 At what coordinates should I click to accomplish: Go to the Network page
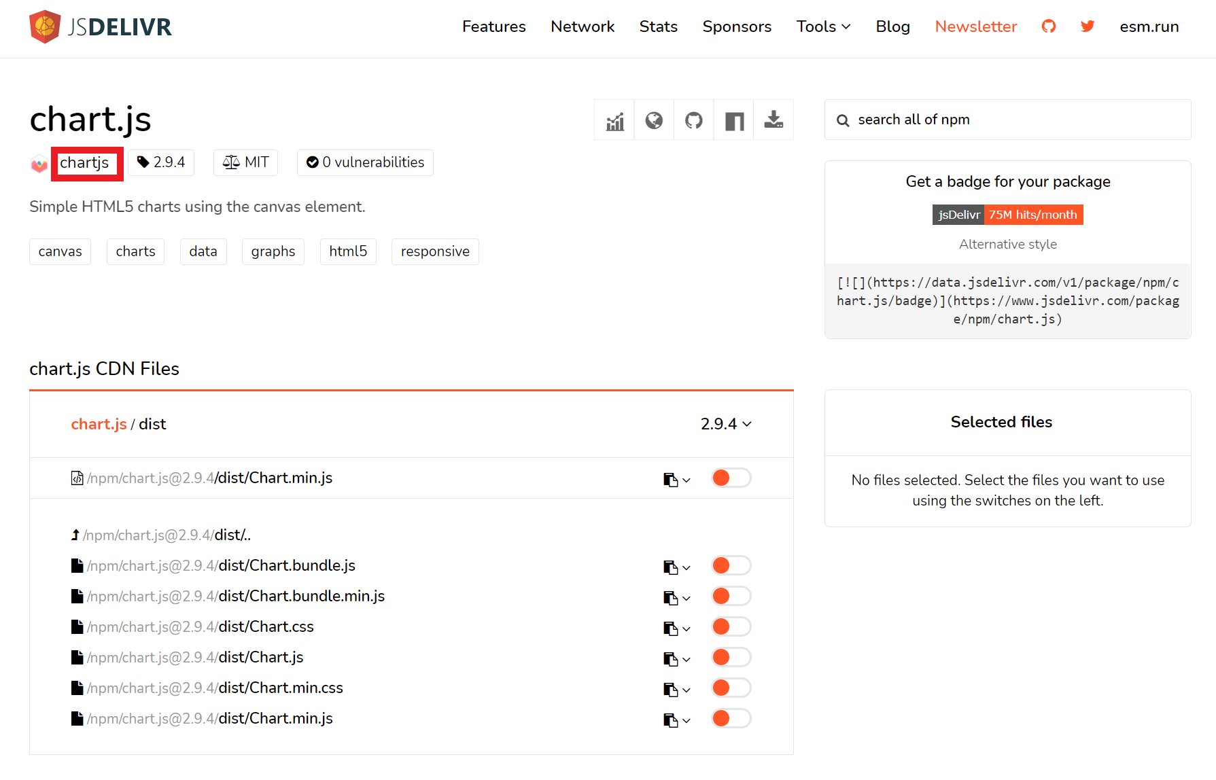point(583,26)
